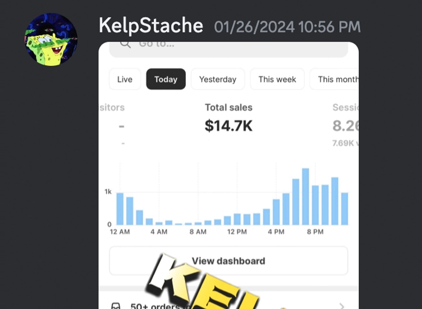The height and width of the screenshot is (309, 422).
Task: Select the Today filter tab
Action: pos(165,79)
